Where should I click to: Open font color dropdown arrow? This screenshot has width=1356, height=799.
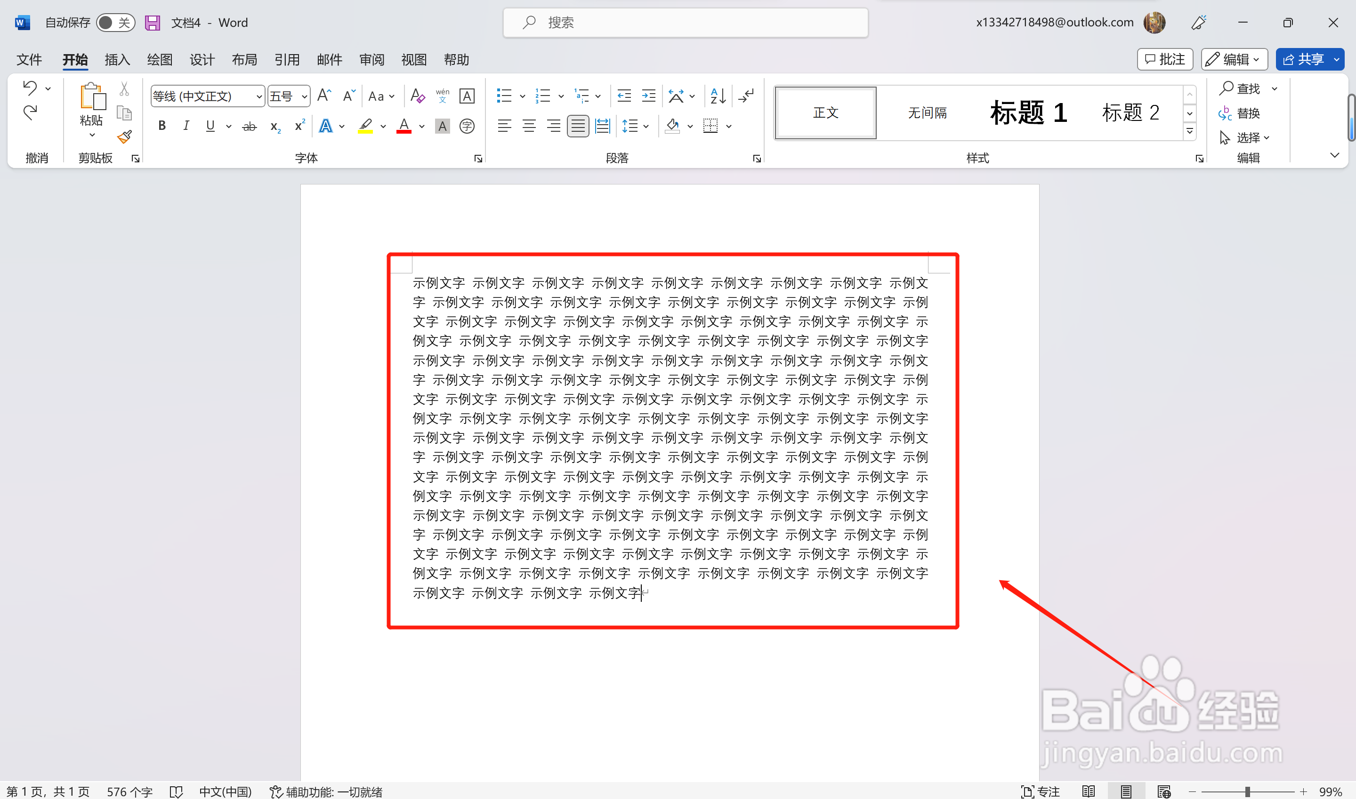click(x=422, y=127)
